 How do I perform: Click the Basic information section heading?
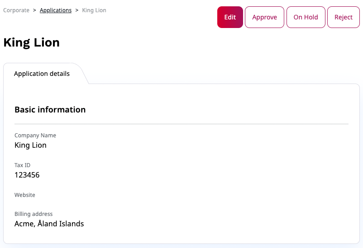pyautogui.click(x=50, y=110)
